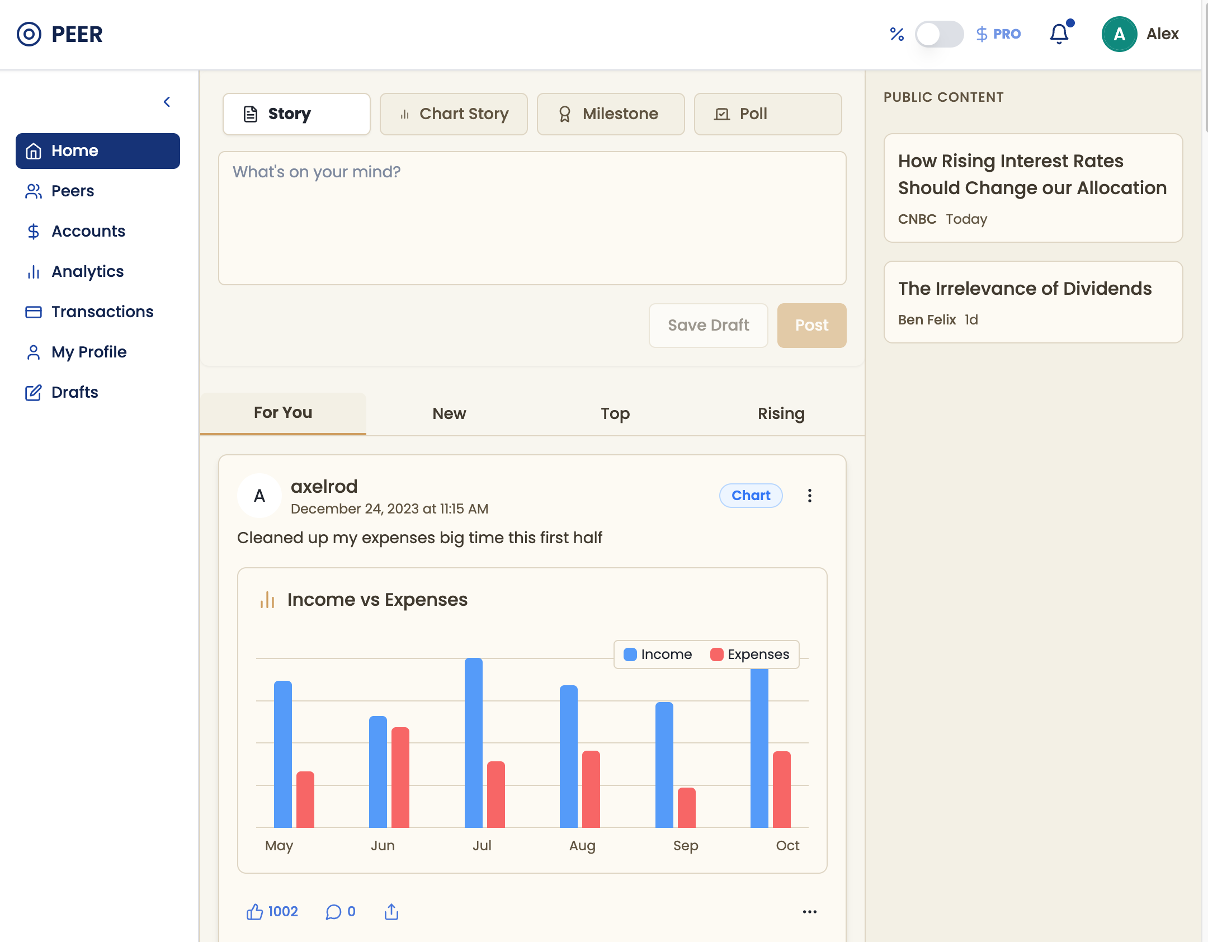Toggle the Income legend series
The image size is (1208, 942).
click(x=658, y=654)
